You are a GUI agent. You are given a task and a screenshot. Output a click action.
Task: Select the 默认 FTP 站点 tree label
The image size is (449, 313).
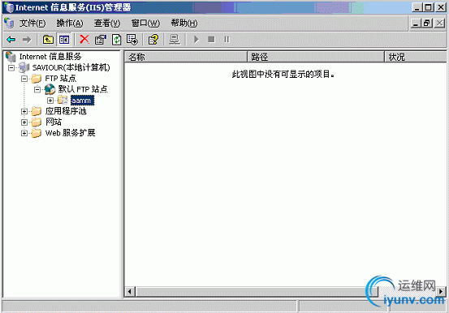point(83,89)
